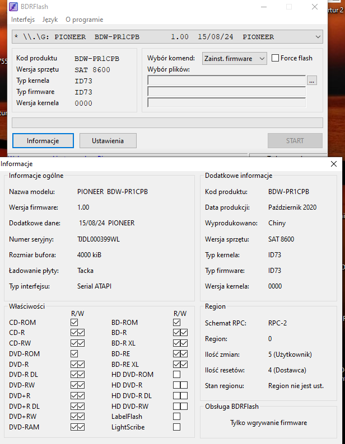The width and height of the screenshot is (345, 444).
Task: Click the first file path field
Action: (226, 81)
